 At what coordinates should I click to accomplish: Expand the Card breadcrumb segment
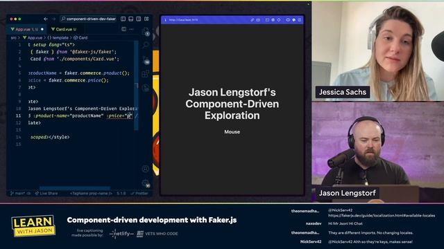80,37
